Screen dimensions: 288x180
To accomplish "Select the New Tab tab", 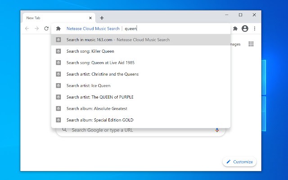I will pyautogui.click(x=59, y=18).
